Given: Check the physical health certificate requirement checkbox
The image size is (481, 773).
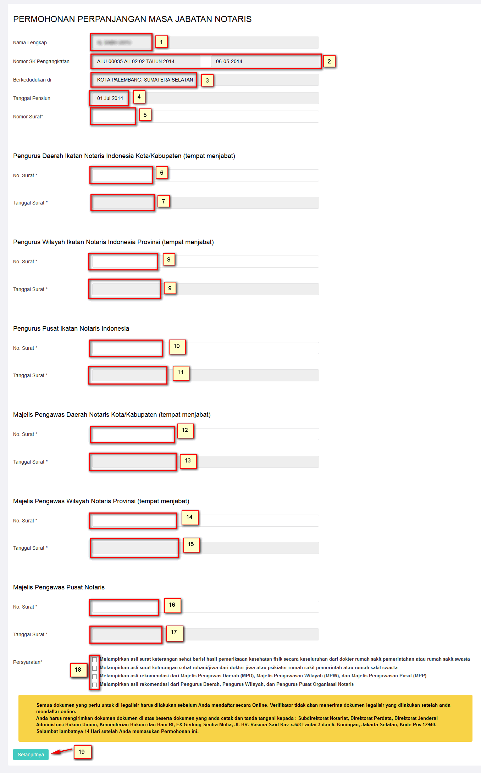Looking at the screenshot, I should pos(94,660).
